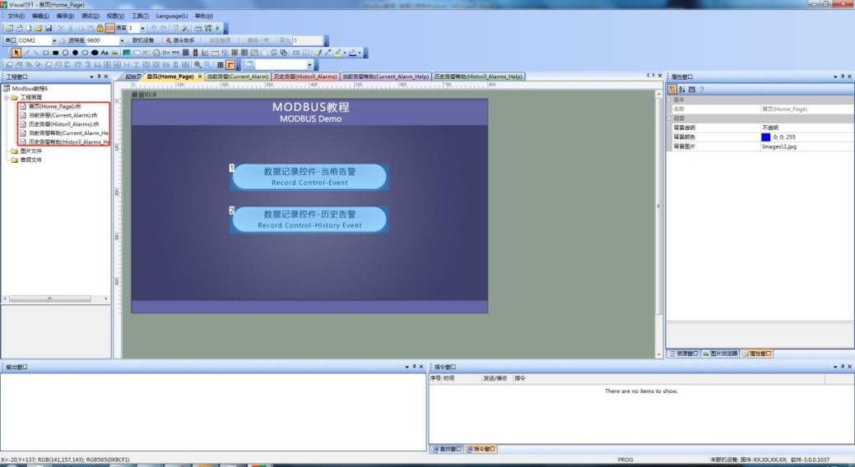Choose the hollow rectangle drawing tool
Screen dimensions: 855x467
(x=46, y=53)
